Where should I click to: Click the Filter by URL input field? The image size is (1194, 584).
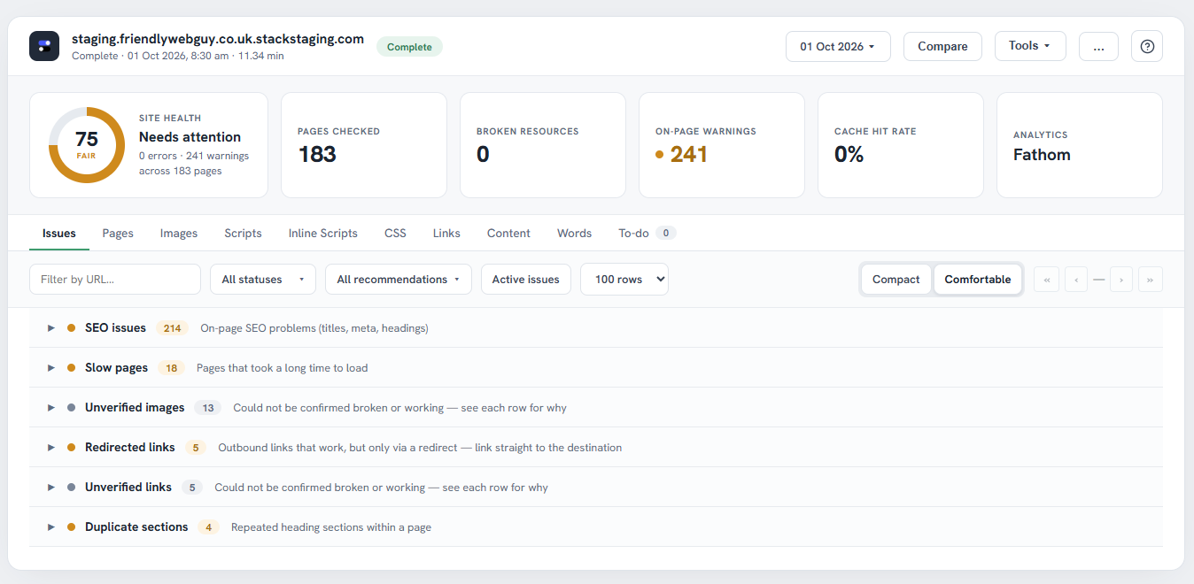click(115, 280)
